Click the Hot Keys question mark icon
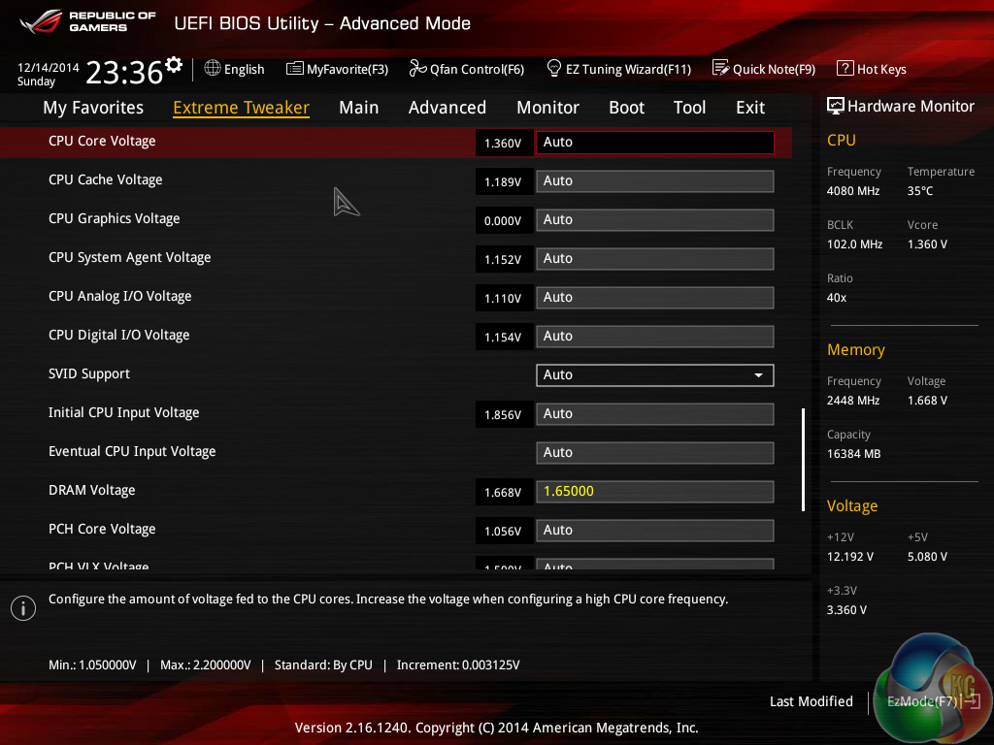This screenshot has height=745, width=994. coord(845,68)
